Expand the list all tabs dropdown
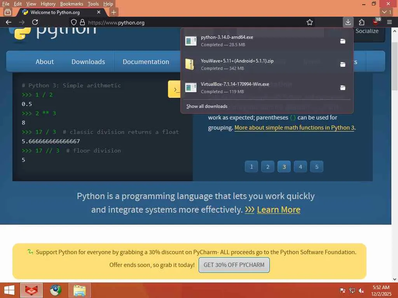Image resolution: width=398 pixels, height=298 pixels. coord(387,12)
